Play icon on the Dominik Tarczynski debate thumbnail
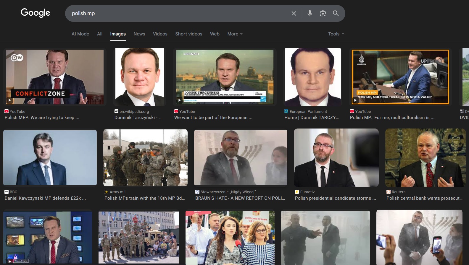Screen dimensions: 469x265 (179, 100)
